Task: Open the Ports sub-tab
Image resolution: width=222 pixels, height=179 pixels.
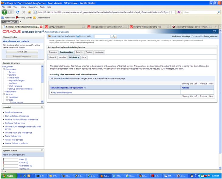Action: [x=84, y=57]
